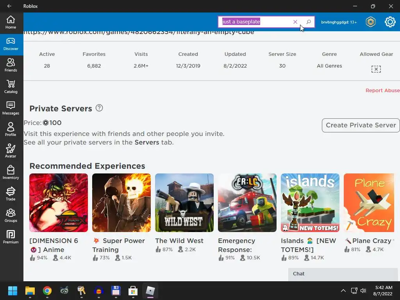This screenshot has width=400, height=300.
Task: Click the Recommended Experiences heading
Action: pyautogui.click(x=87, y=166)
